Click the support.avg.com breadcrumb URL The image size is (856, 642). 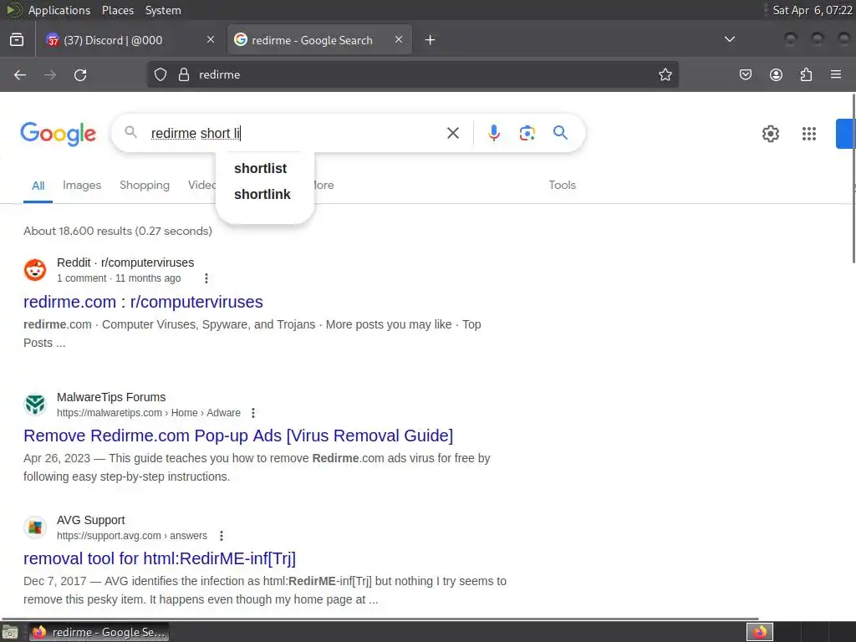pyautogui.click(x=132, y=536)
